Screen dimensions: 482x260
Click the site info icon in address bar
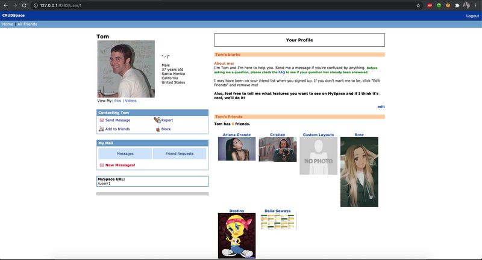point(36,5)
